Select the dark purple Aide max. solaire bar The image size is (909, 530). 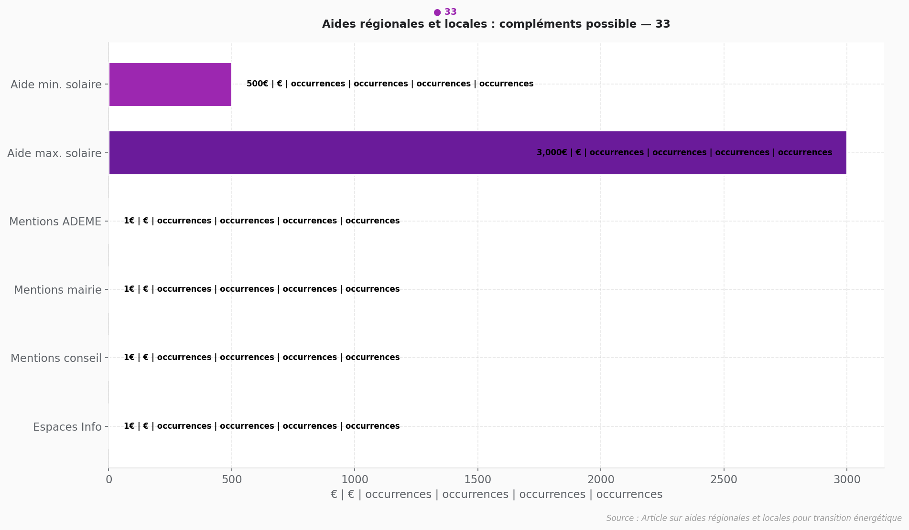click(477, 153)
